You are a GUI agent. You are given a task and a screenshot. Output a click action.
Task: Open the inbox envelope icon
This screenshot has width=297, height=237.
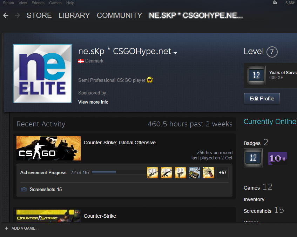coord(275,3)
